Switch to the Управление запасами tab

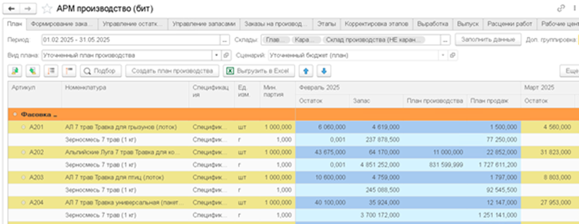click(x=204, y=24)
